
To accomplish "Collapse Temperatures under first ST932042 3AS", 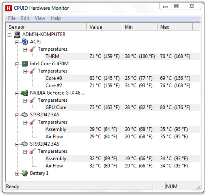I will coord(25,123).
